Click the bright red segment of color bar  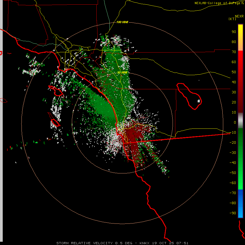point(240,57)
